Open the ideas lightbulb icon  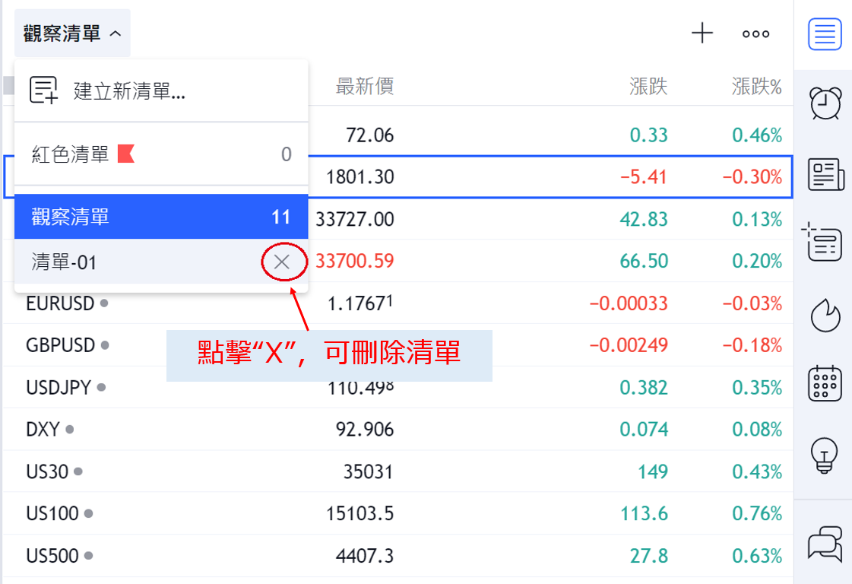tap(825, 455)
